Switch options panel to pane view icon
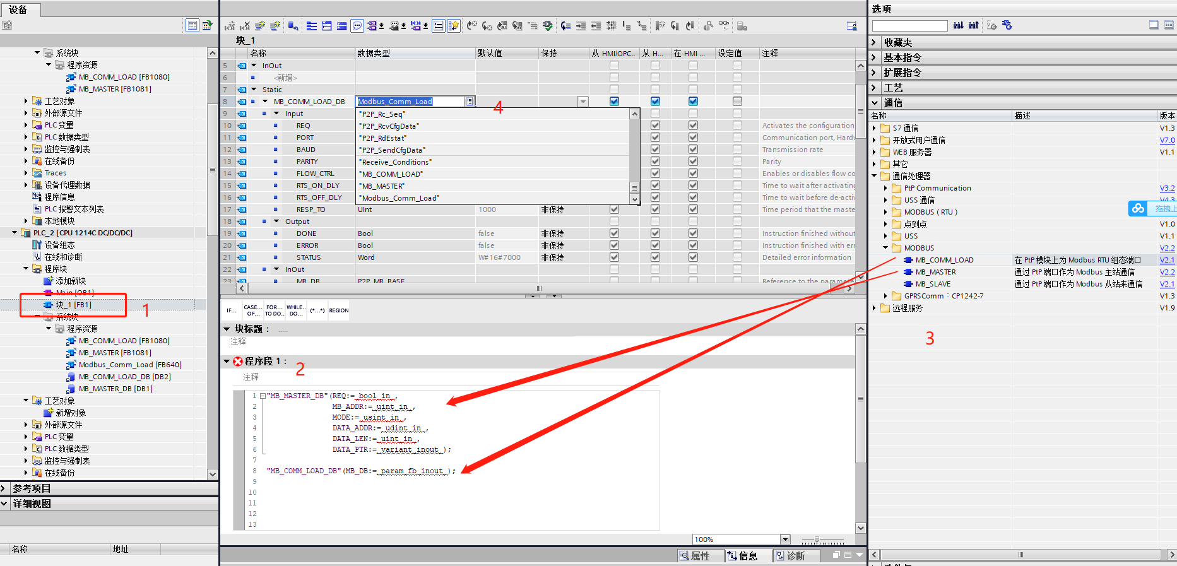This screenshot has width=1177, height=566. tap(1154, 25)
